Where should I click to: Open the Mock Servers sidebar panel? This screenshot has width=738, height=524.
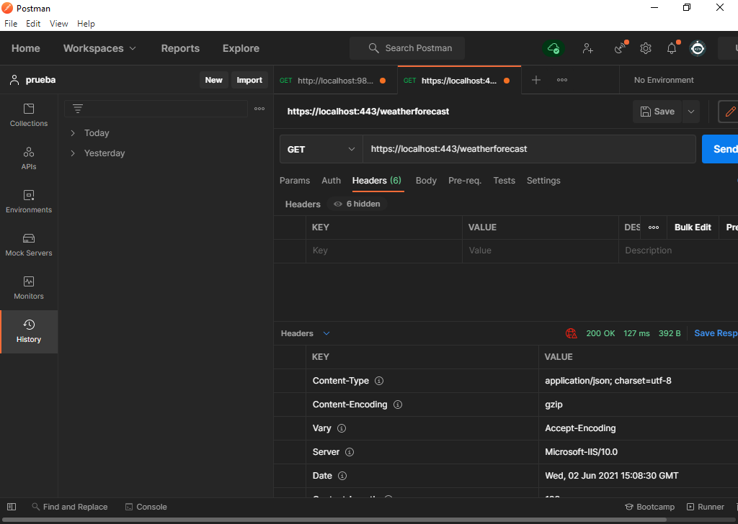29,245
